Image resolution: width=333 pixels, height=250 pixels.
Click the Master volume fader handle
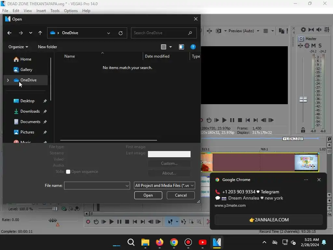point(303,99)
